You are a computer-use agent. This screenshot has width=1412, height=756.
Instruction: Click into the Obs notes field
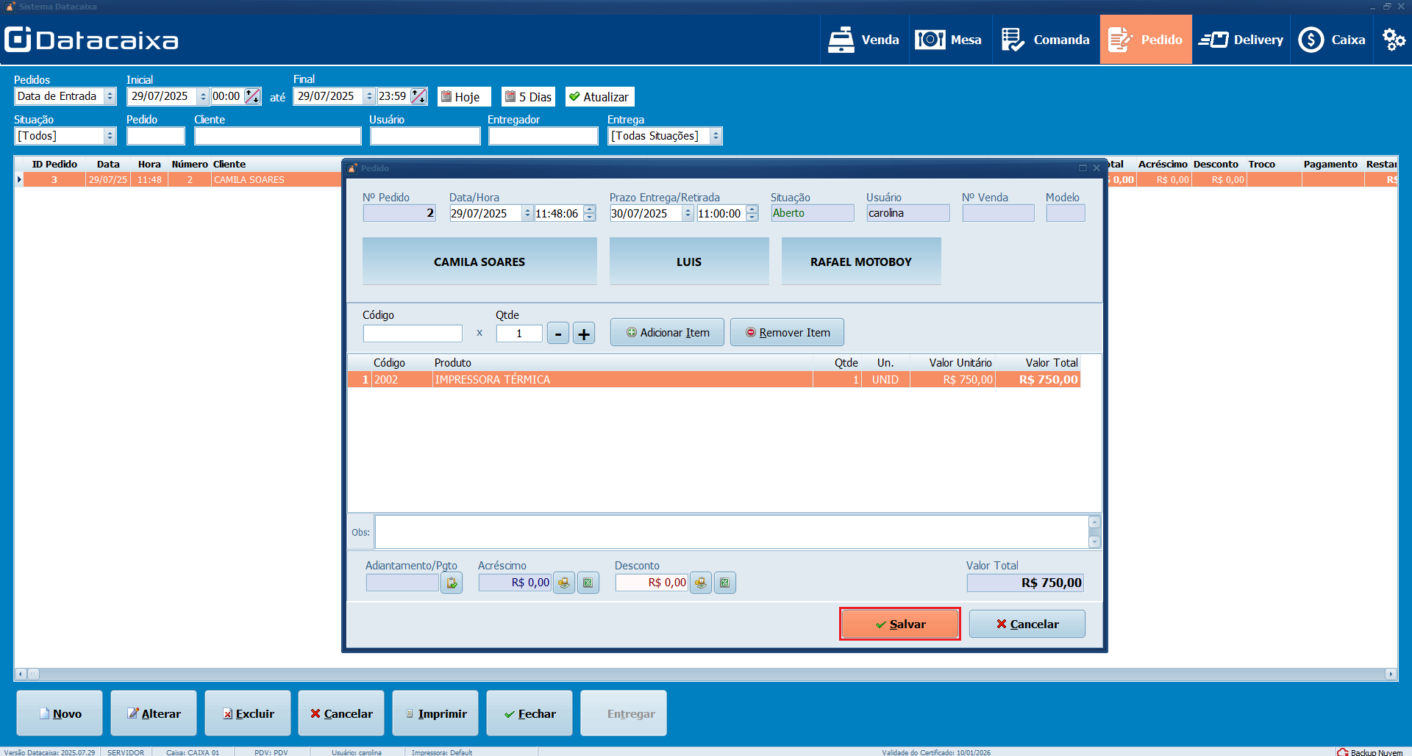click(x=731, y=532)
